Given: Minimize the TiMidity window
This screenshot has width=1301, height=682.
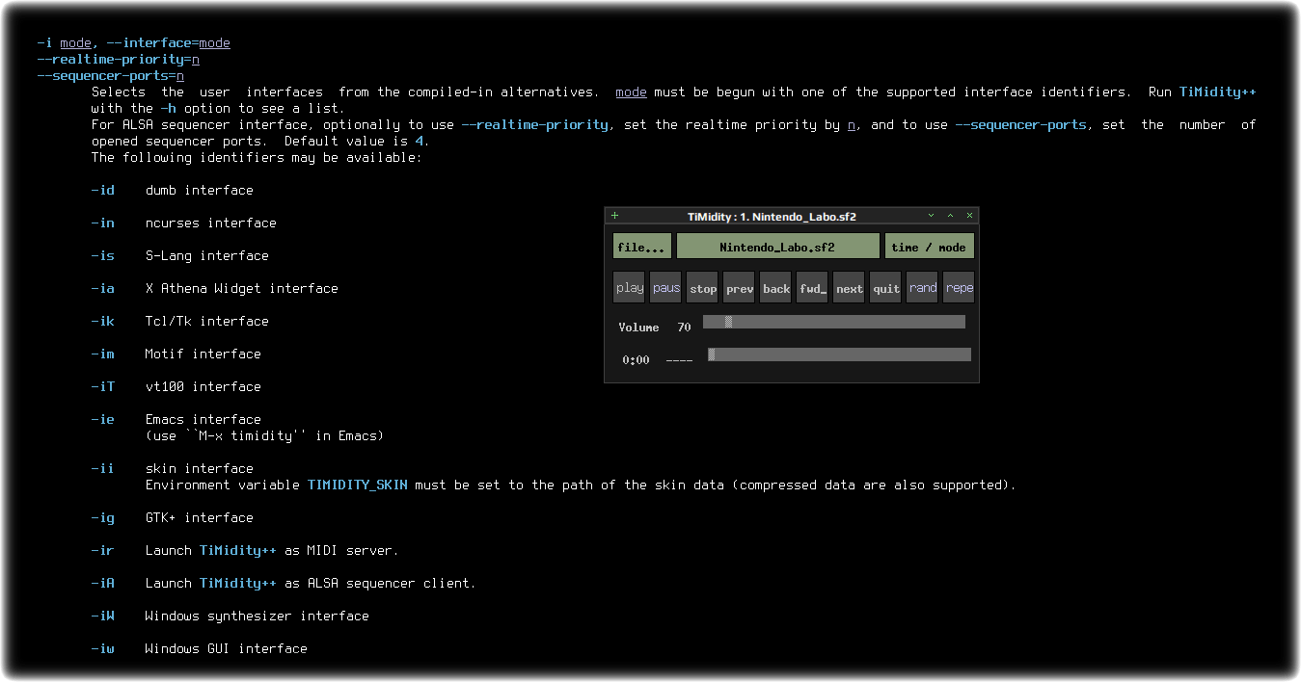Looking at the screenshot, I should (932, 216).
